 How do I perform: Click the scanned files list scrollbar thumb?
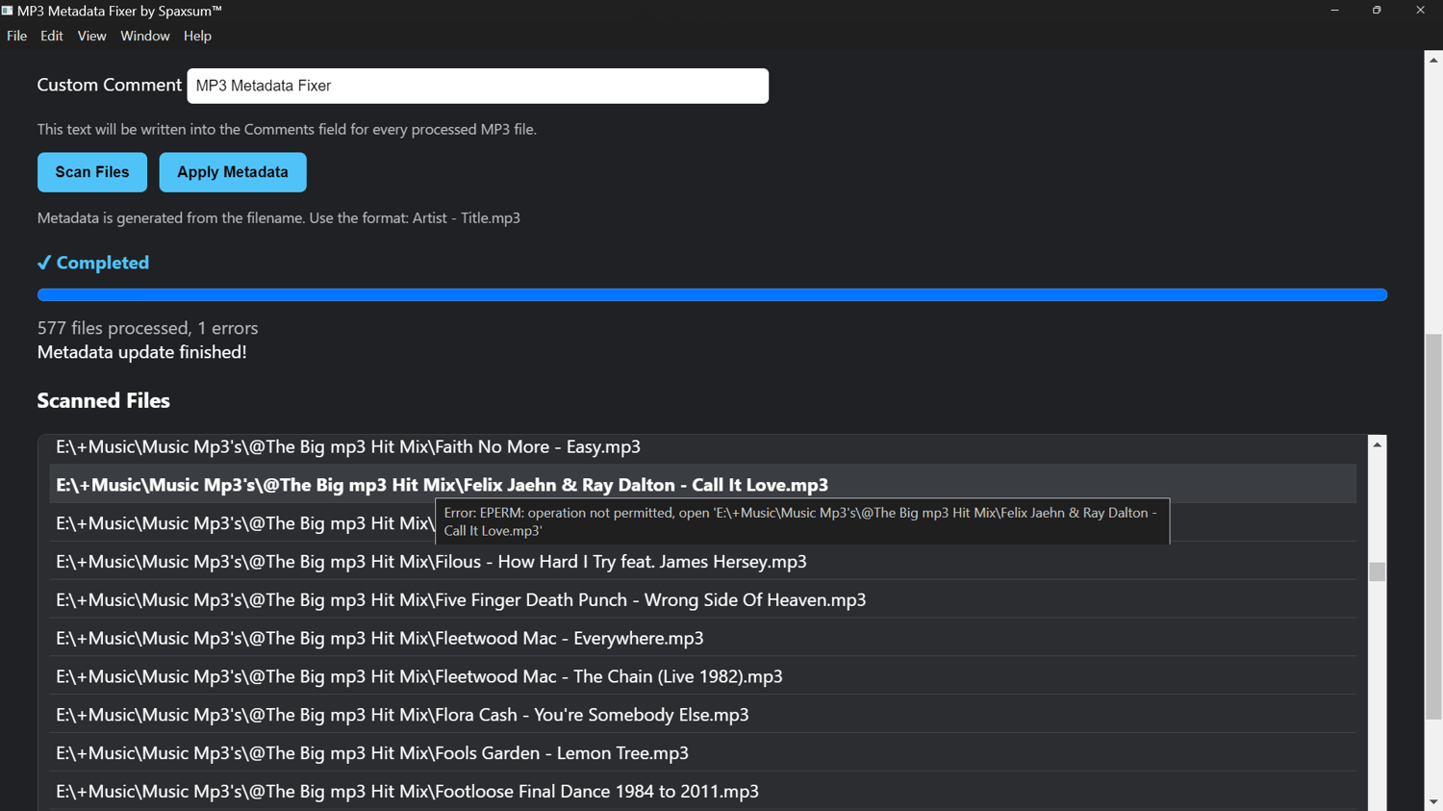(1378, 571)
